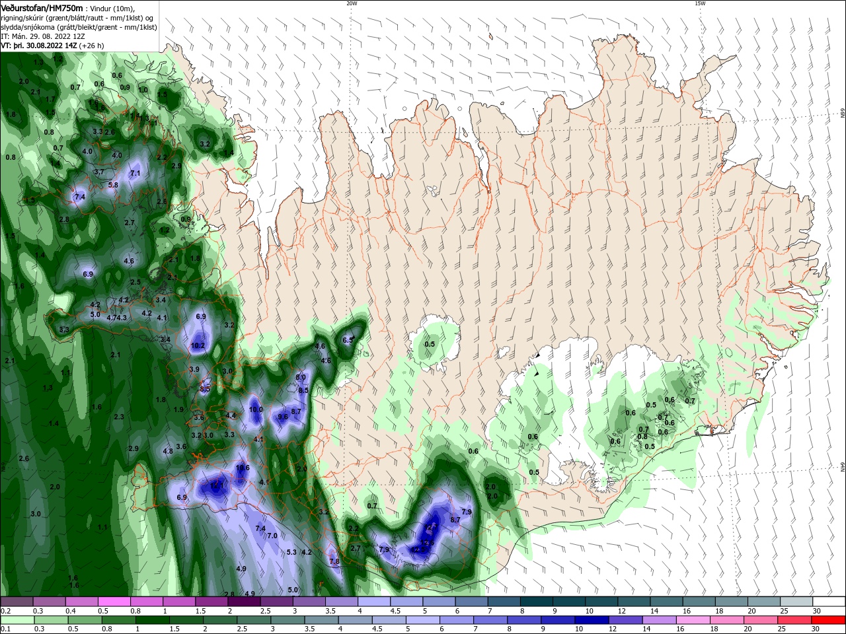The image size is (846, 634).
Task: Pick the darkest green 1–1.5 rain swatch
Action: [153, 620]
